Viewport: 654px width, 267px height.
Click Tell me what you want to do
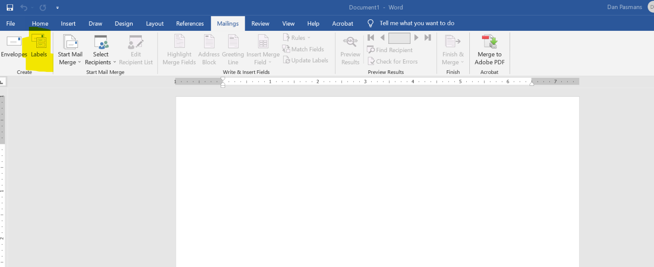click(x=417, y=23)
